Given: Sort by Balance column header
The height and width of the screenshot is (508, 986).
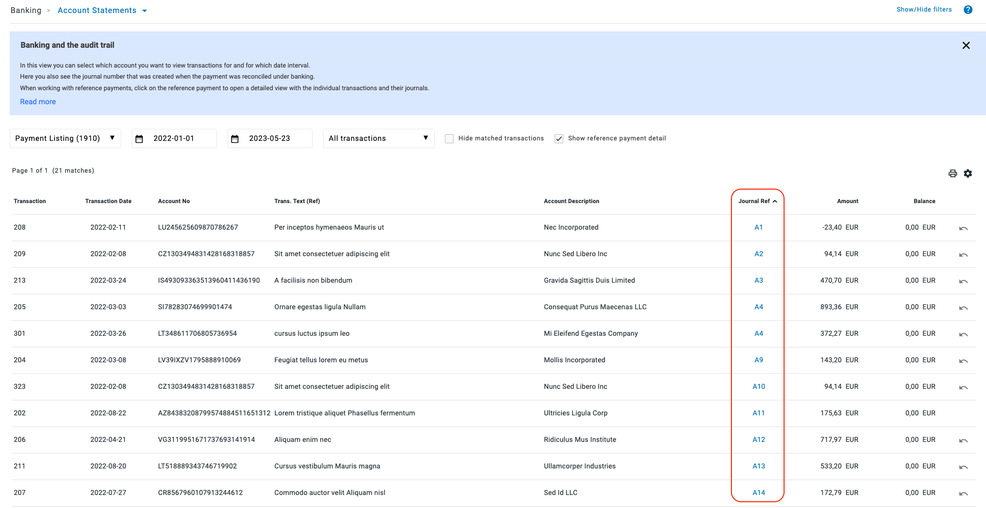Looking at the screenshot, I should (924, 201).
